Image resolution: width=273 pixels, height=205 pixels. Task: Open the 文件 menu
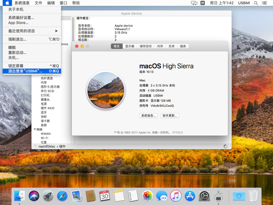click(x=38, y=3)
